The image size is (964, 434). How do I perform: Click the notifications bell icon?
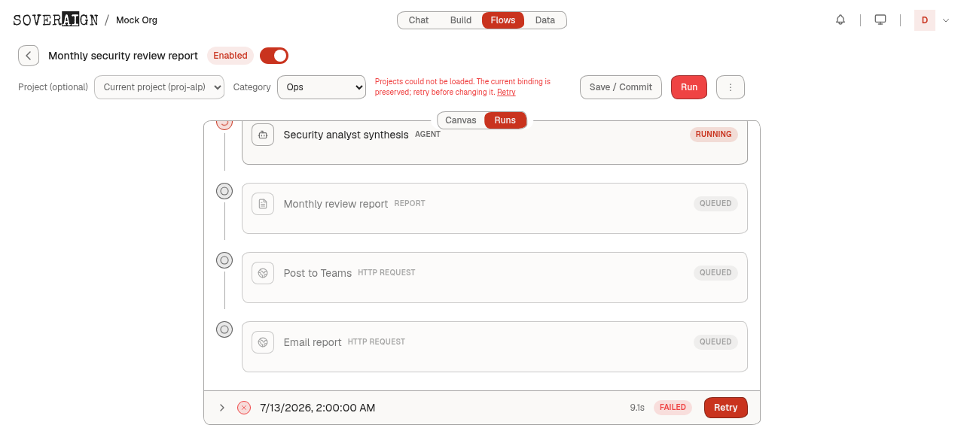840,20
